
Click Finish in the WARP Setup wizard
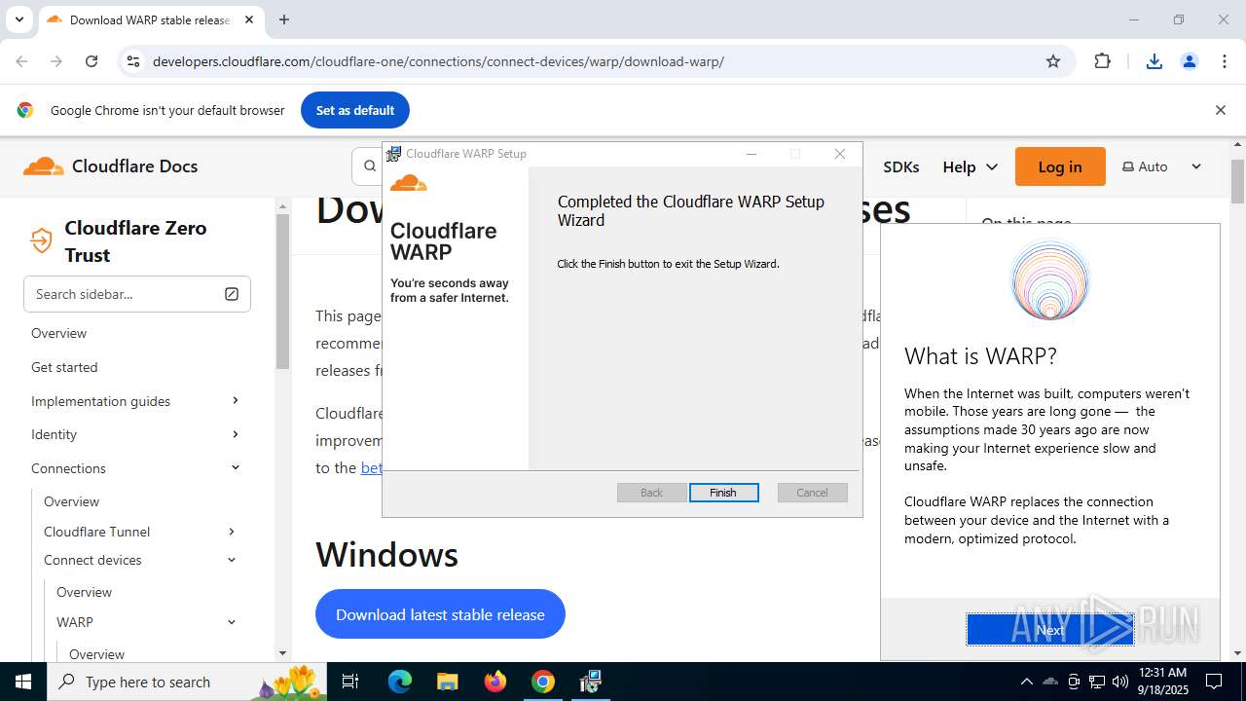pyautogui.click(x=723, y=493)
